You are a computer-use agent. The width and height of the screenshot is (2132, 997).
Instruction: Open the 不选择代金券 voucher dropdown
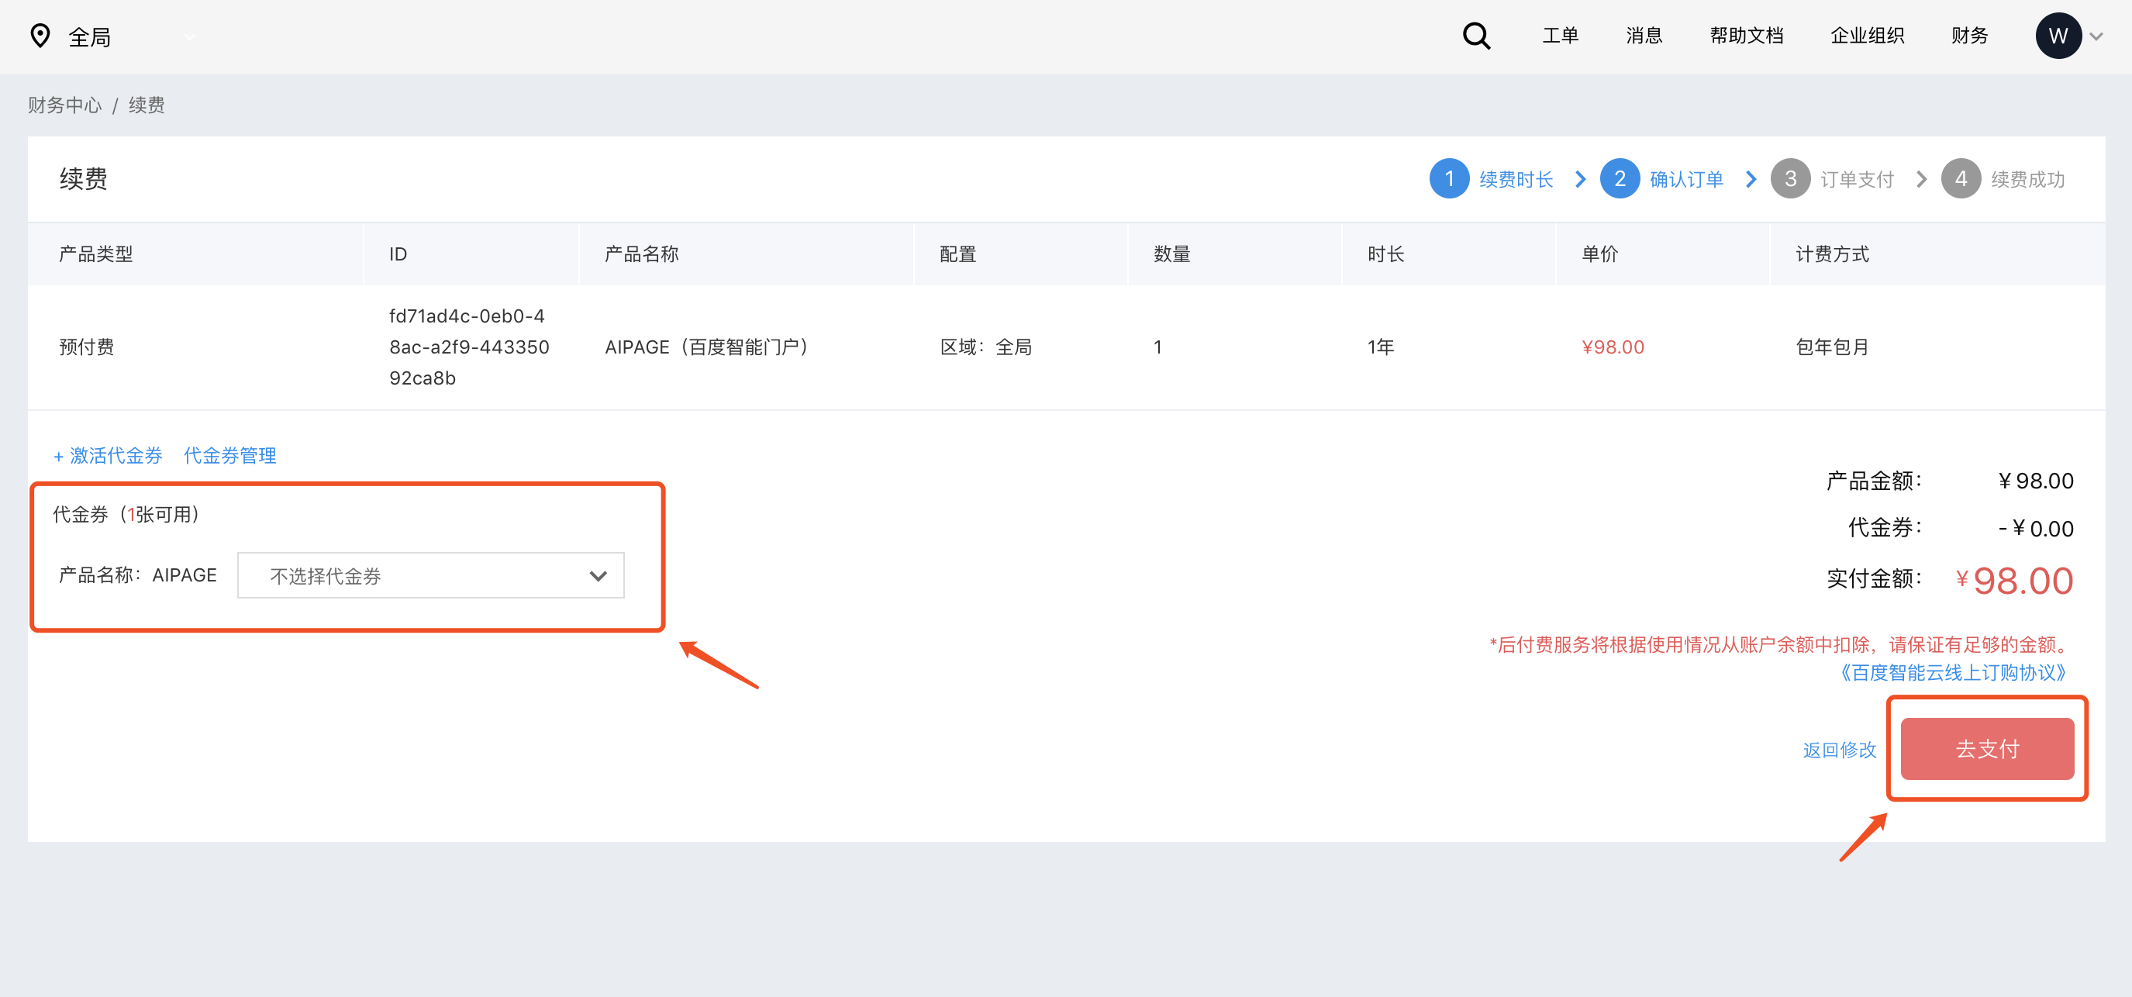point(430,576)
